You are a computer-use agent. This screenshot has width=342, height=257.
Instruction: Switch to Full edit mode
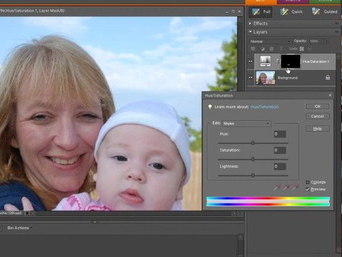click(x=261, y=11)
